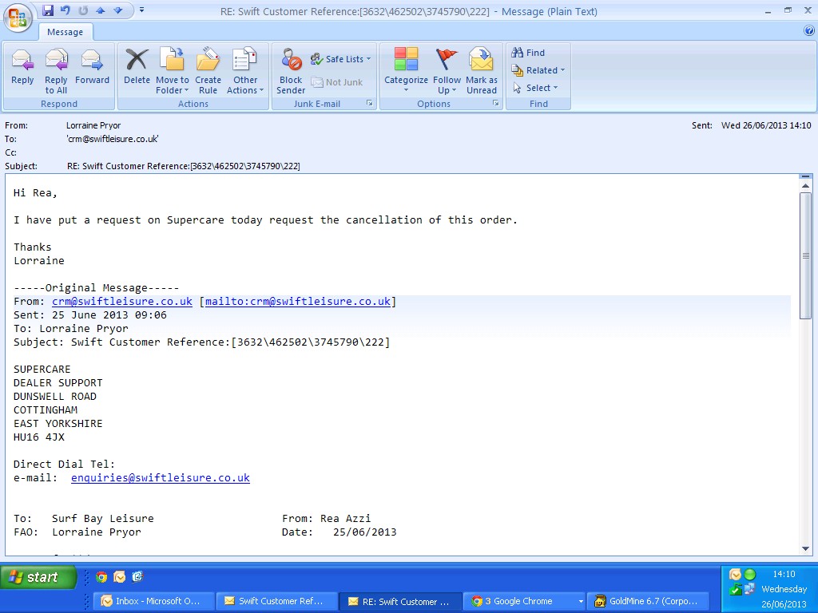Go to next item with the down arrow
The width and height of the screenshot is (818, 613).
coord(118,10)
